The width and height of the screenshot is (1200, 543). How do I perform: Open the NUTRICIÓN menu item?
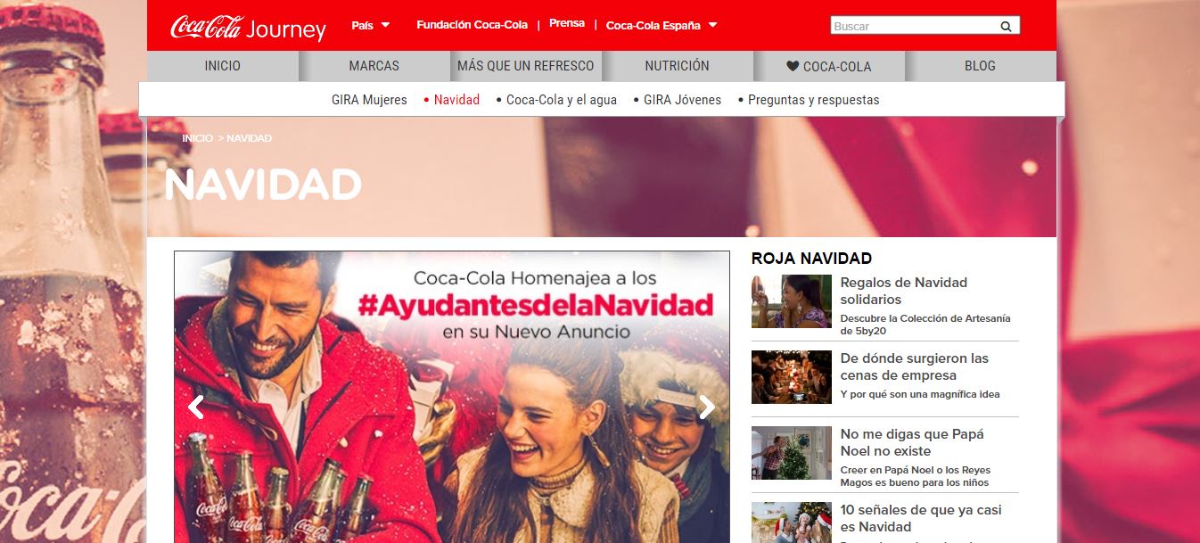(x=678, y=66)
